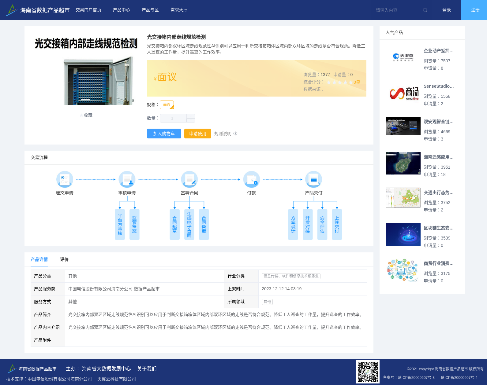This screenshot has width=487, height=385.
Task: Click the 琼ICP备20000607号-3 link
Action: pos(416,378)
